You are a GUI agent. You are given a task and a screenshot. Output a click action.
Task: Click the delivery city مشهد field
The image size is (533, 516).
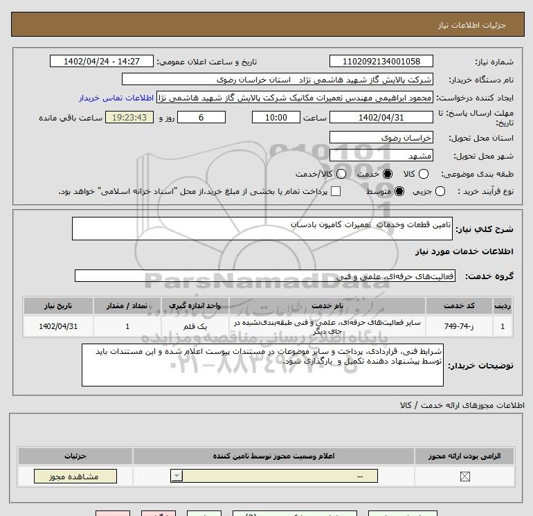point(381,155)
